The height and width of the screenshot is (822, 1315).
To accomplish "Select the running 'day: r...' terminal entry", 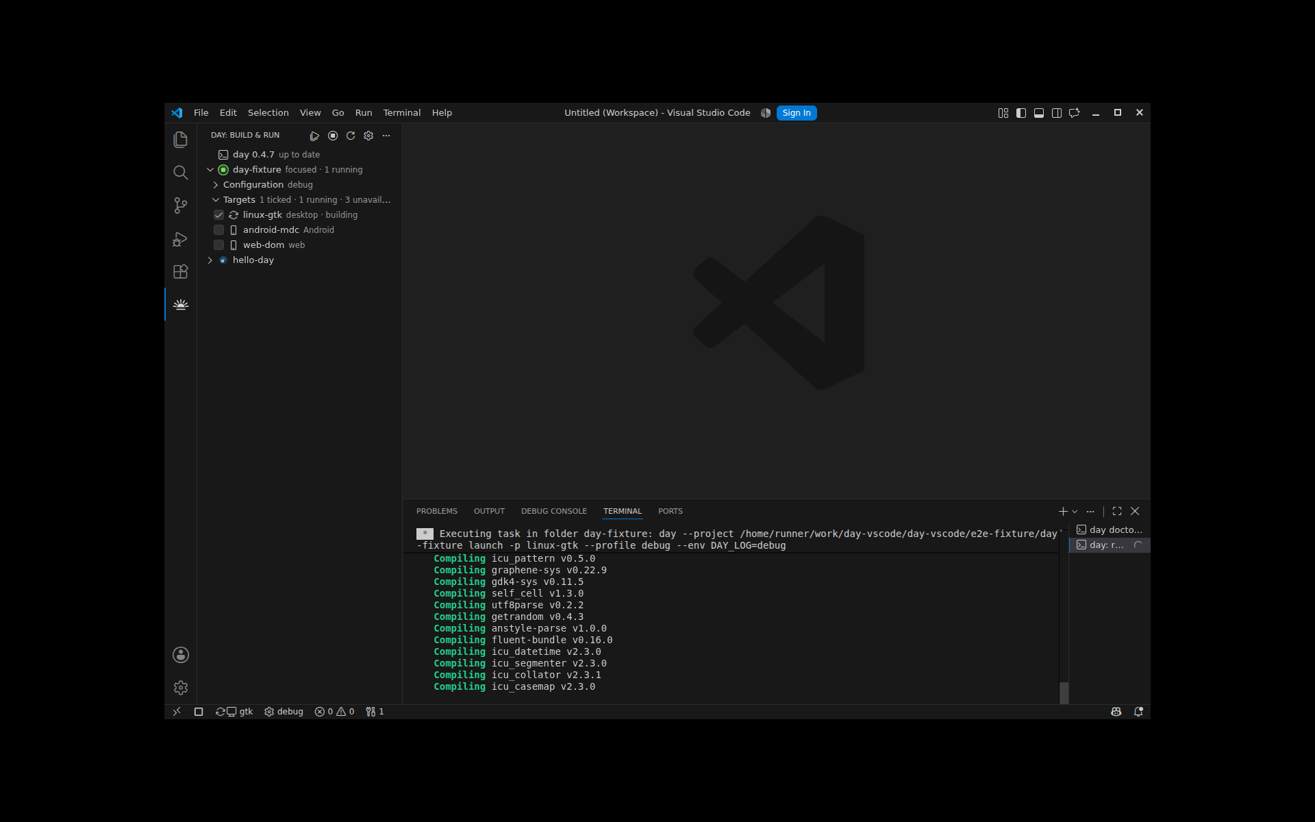I will [1110, 545].
